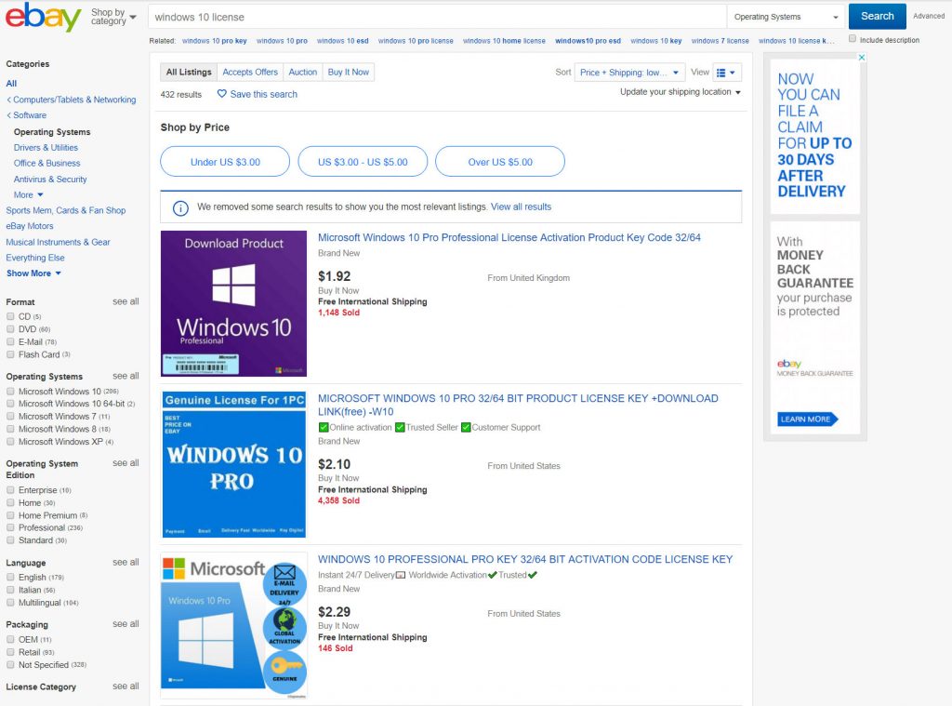Tick the Include description checkbox
Screen dimensions: 952x706
pos(853,39)
